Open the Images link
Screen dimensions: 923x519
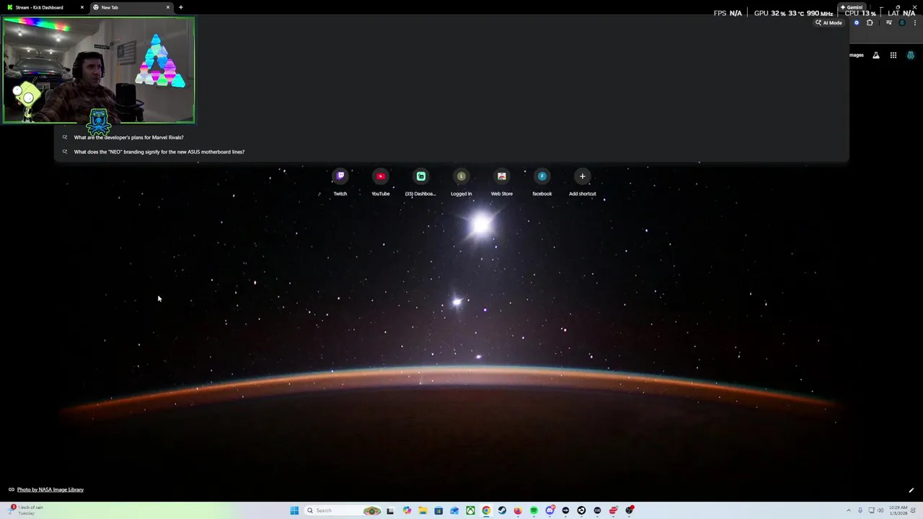point(857,55)
